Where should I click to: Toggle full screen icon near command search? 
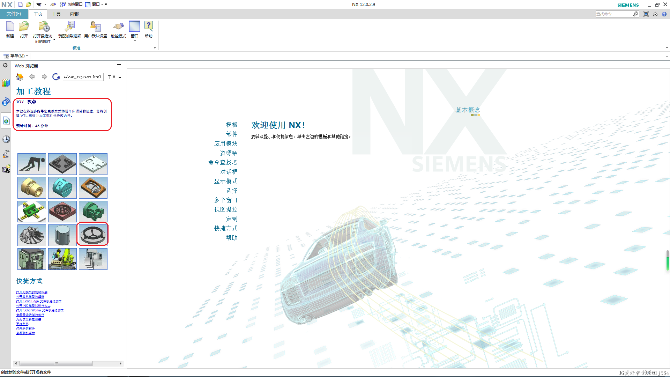(x=646, y=14)
